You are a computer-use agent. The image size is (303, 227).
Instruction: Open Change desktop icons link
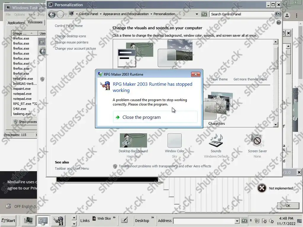click(70, 36)
